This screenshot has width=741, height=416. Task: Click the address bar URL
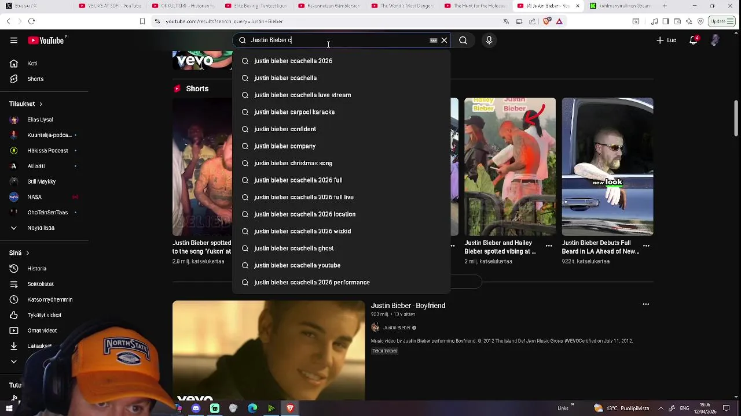pyautogui.click(x=224, y=21)
